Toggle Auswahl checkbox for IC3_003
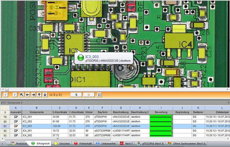230x147 pixels. pyautogui.click(x=16, y=126)
